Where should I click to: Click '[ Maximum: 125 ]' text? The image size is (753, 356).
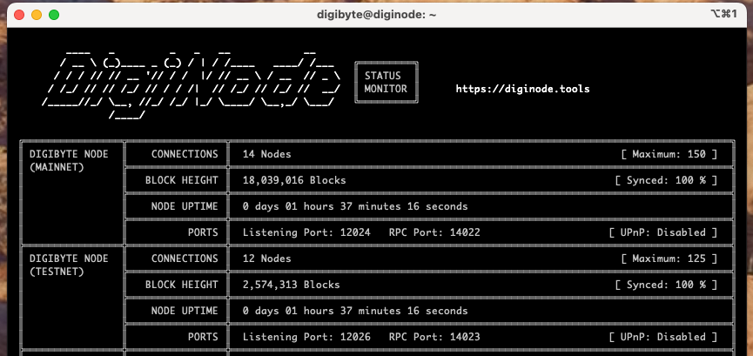(x=669, y=259)
